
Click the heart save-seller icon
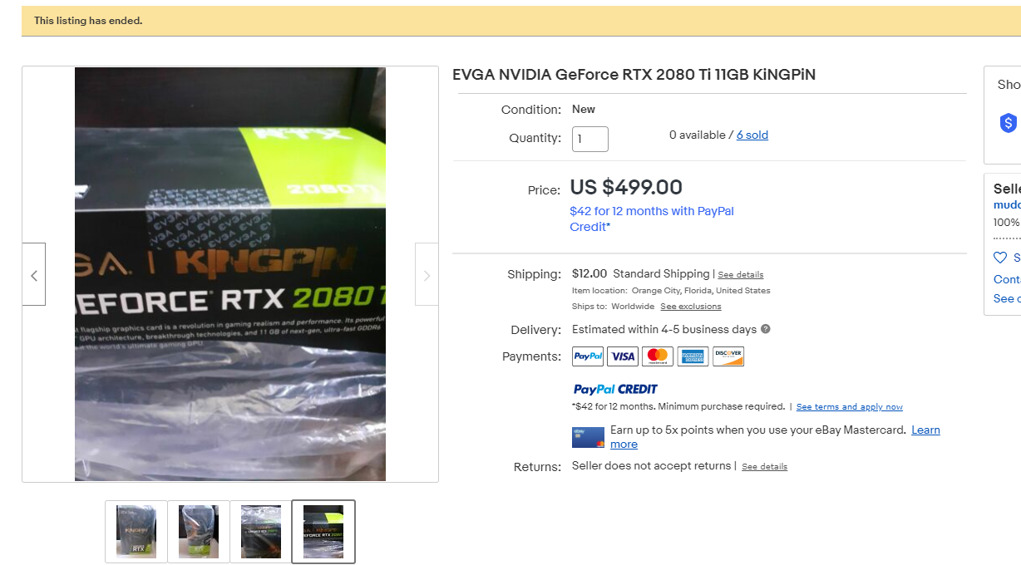click(x=1000, y=258)
